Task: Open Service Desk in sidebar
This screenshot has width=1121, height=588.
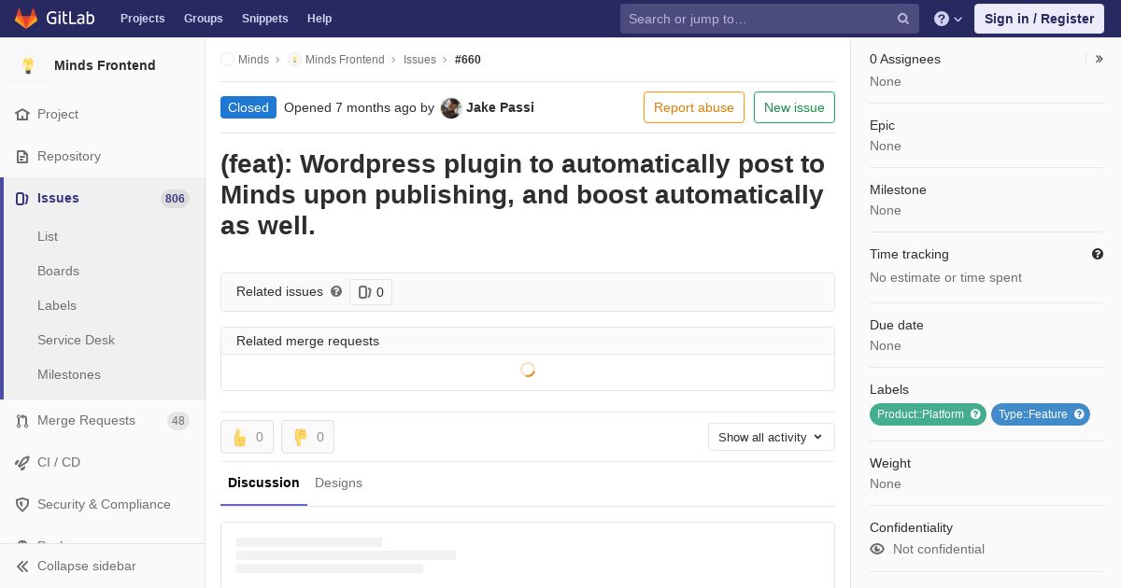Action: (x=76, y=341)
